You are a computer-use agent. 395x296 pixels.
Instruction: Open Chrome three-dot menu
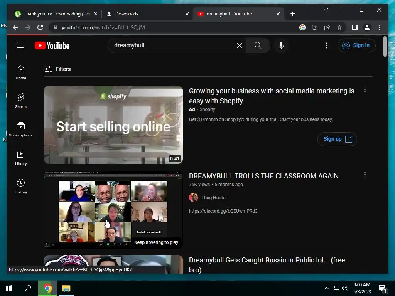point(380,27)
